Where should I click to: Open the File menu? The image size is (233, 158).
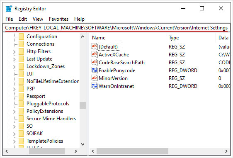click(x=9, y=19)
